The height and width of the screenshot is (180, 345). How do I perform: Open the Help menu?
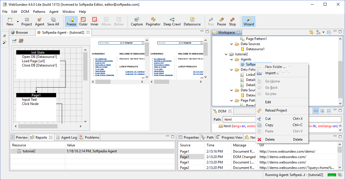[83, 12]
